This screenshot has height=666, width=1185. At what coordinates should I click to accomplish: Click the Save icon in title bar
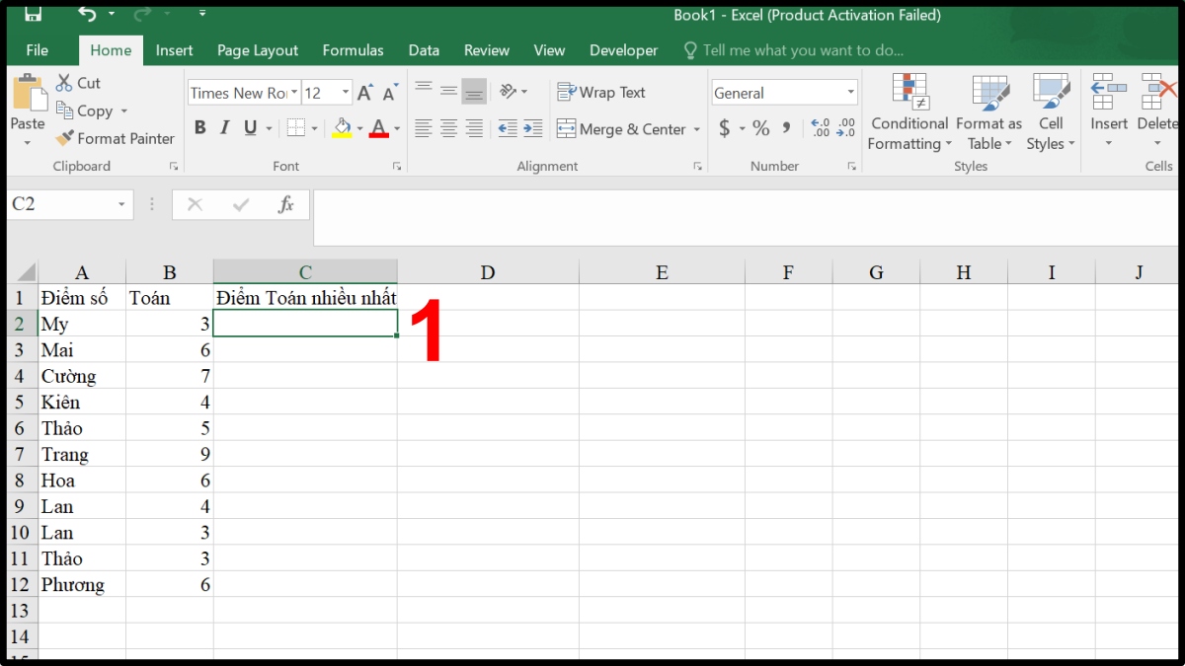coord(33,14)
